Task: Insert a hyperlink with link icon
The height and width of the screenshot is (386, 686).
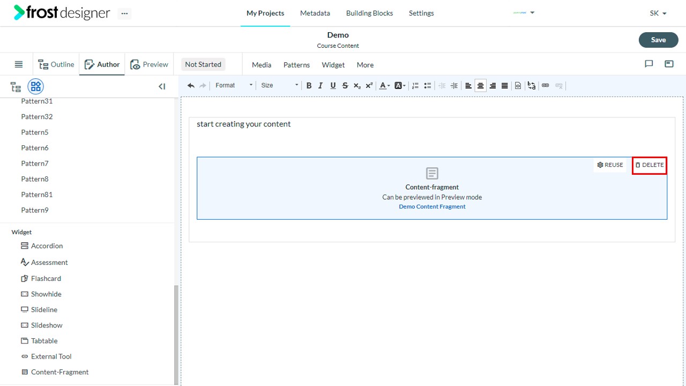Action: (546, 86)
